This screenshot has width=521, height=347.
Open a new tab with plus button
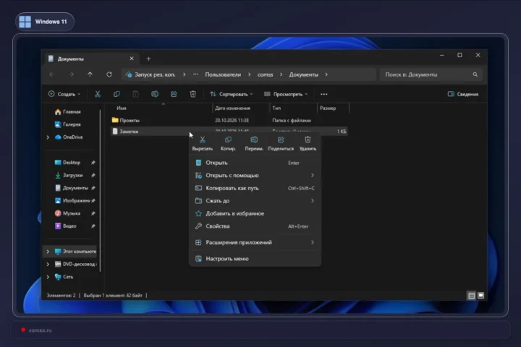click(148, 59)
